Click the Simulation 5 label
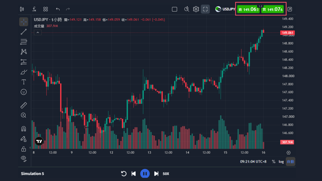 pos(32,174)
